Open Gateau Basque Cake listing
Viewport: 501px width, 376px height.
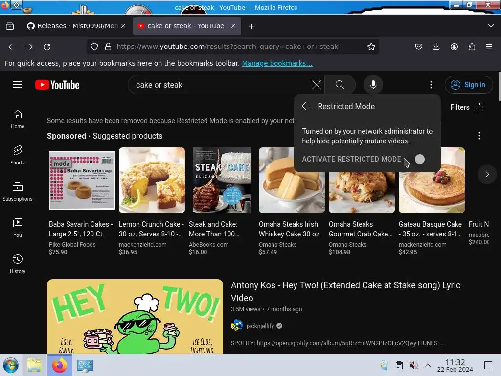click(x=431, y=229)
